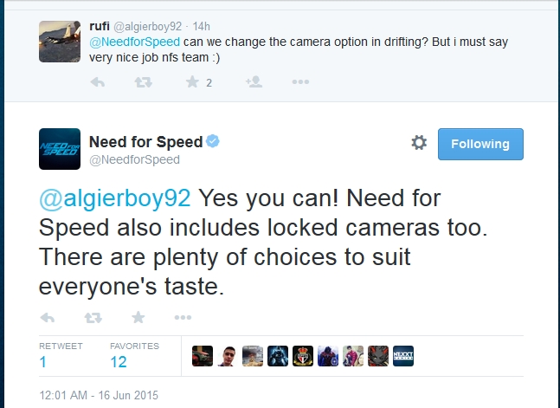Follow rufi with the add-person icon
The height and width of the screenshot is (408, 560).
click(254, 82)
